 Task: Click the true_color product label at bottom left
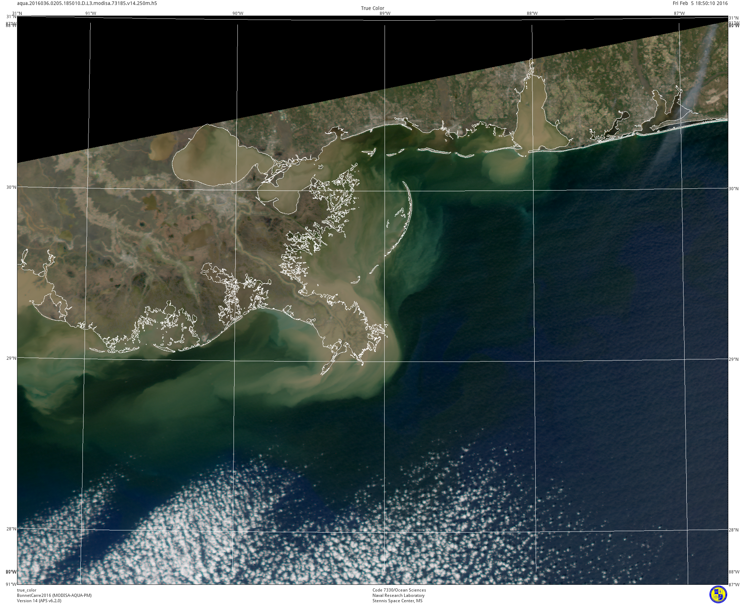coord(27,590)
